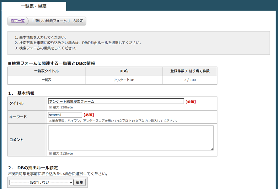Select the アンケートDB cell
The height and width of the screenshot is (189, 278).
tap(124, 80)
